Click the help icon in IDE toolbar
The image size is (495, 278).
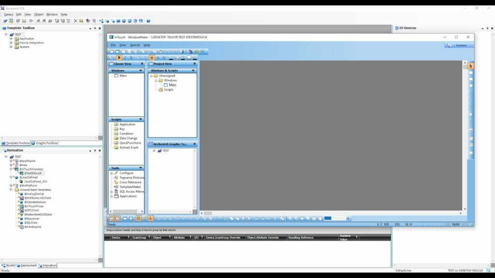coord(148,21)
